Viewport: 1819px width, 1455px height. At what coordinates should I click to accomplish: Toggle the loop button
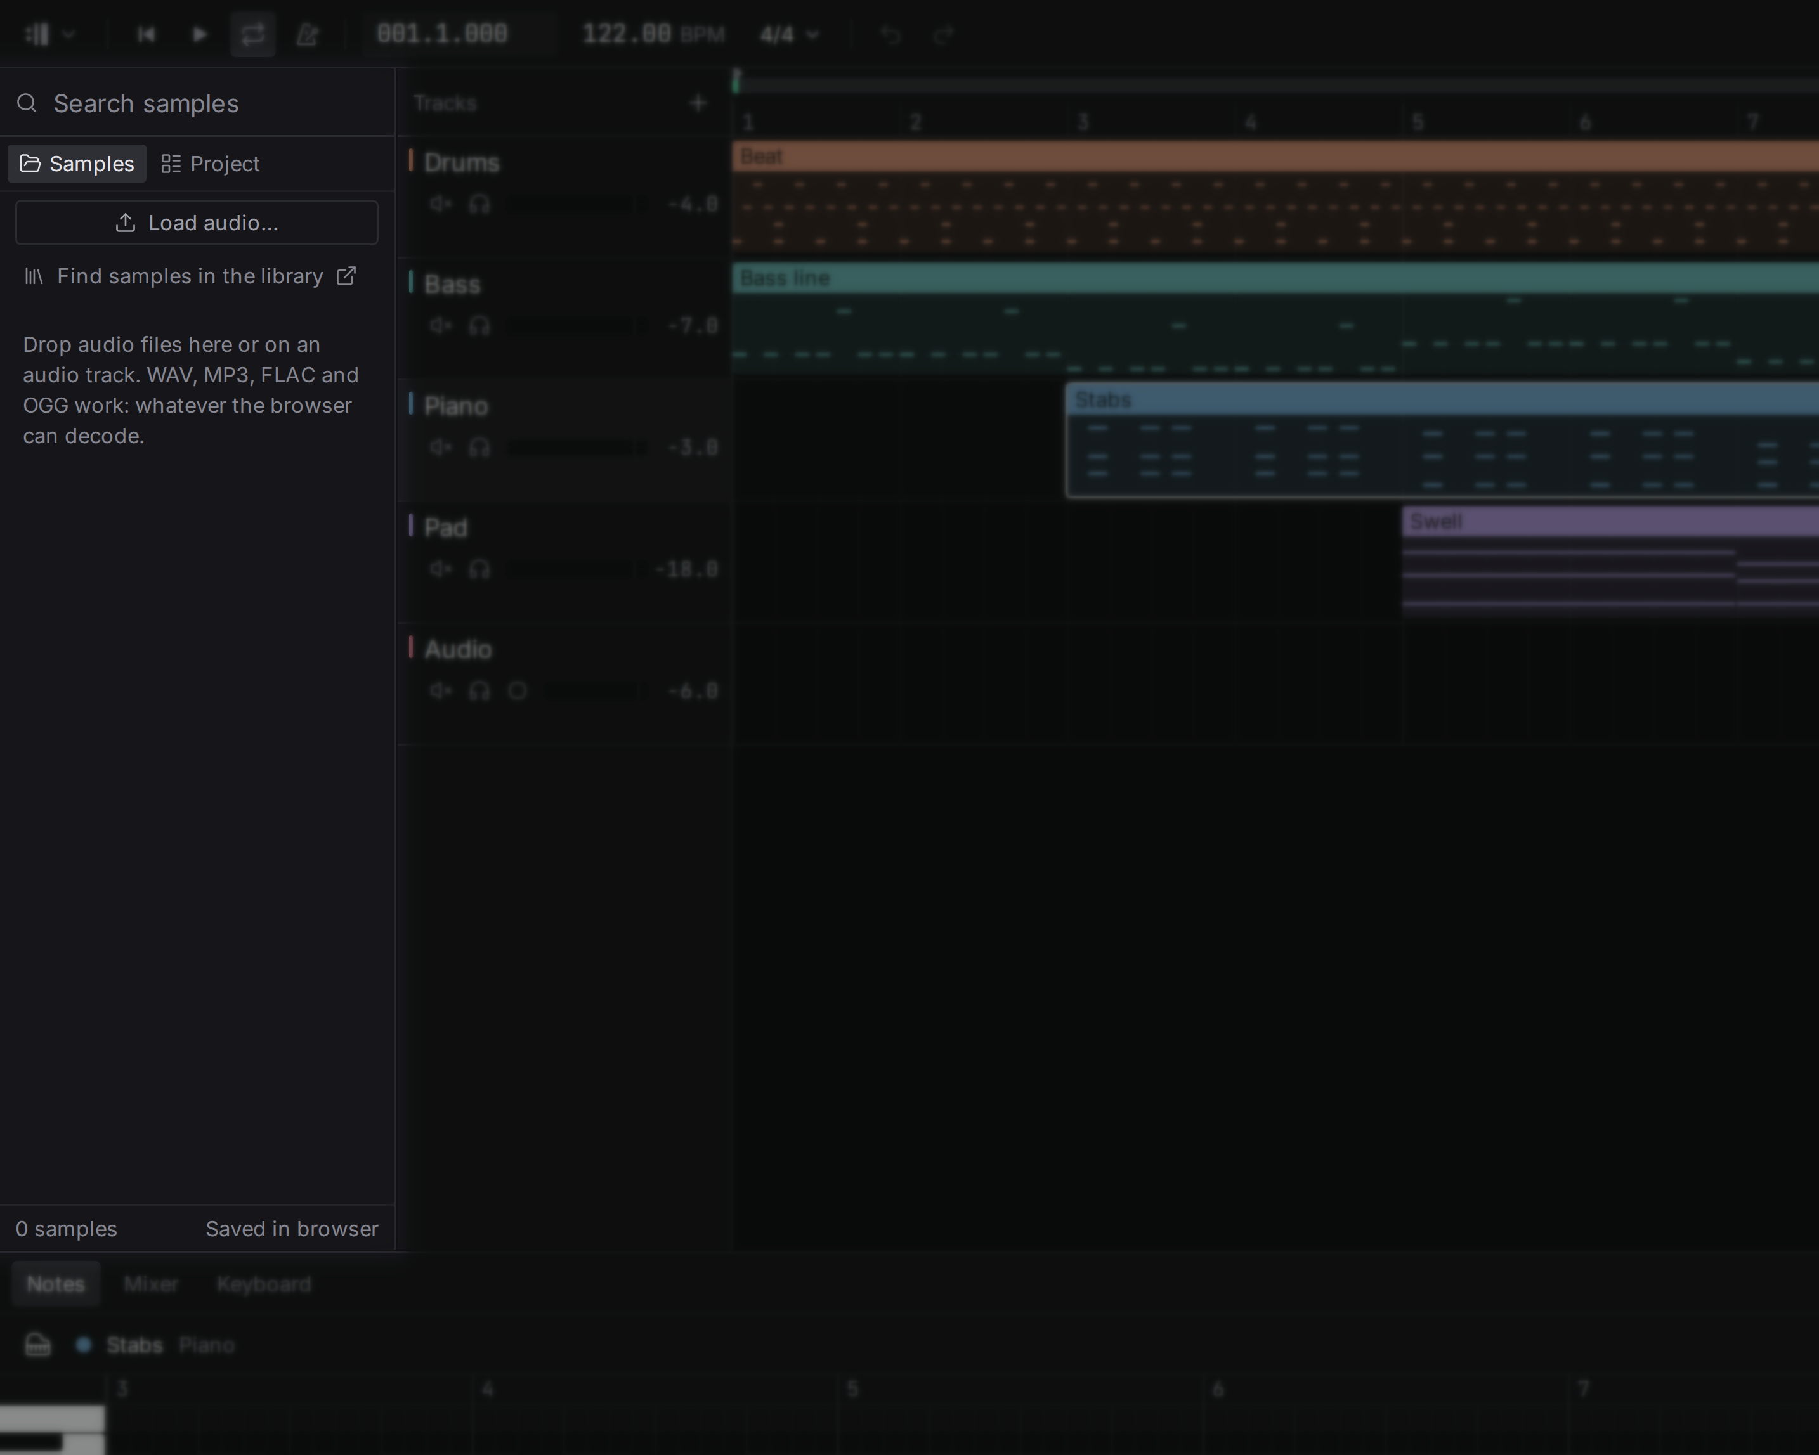click(x=253, y=35)
